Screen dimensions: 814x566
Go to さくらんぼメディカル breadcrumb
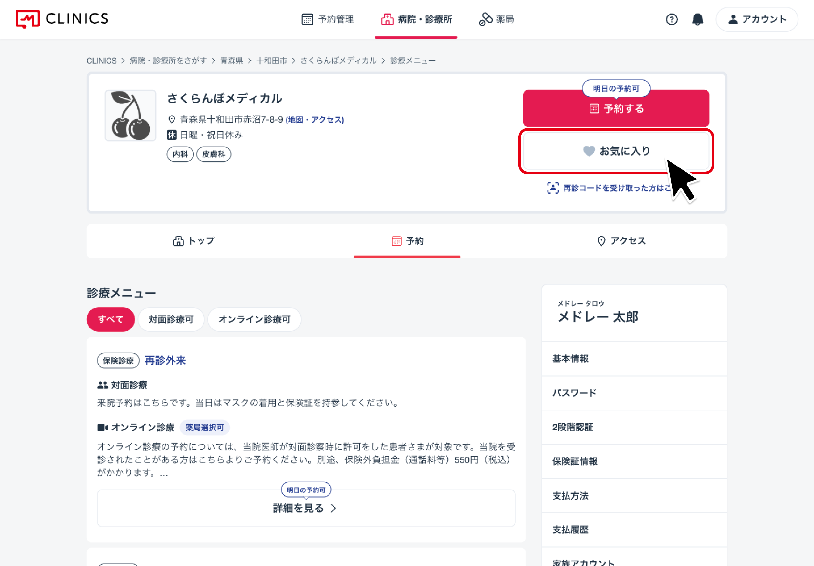(338, 61)
